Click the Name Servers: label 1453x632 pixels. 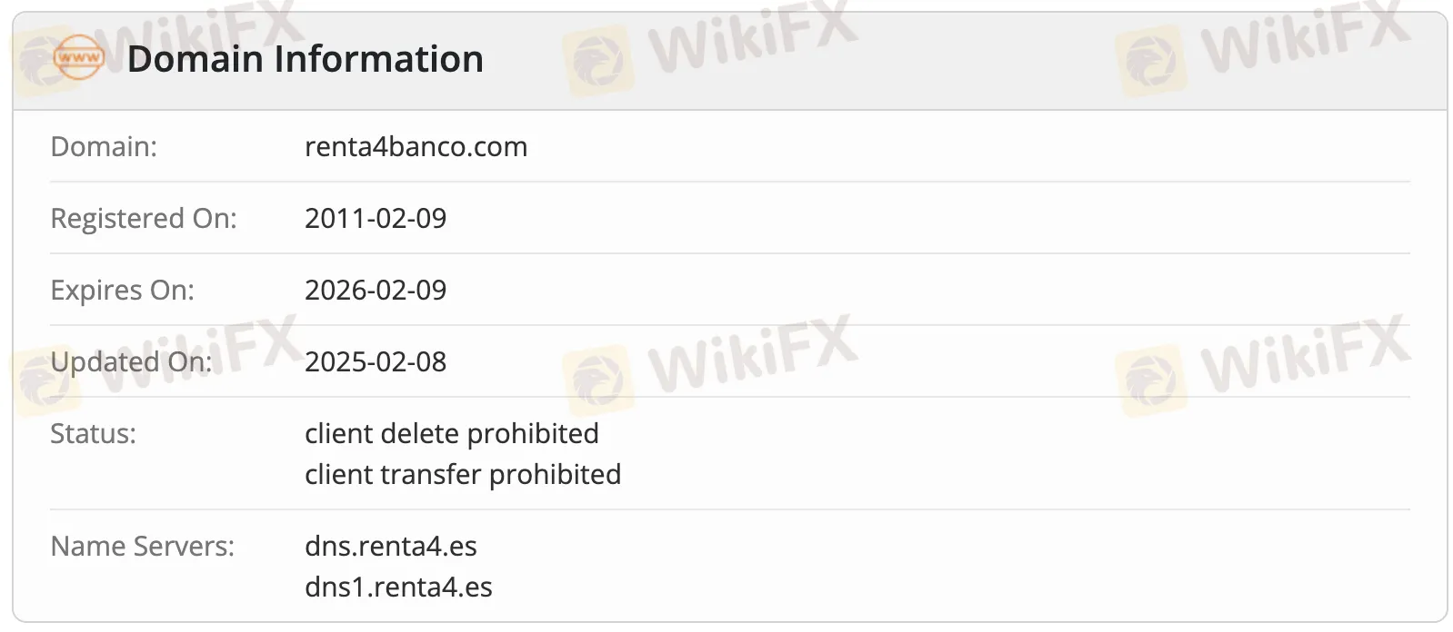point(142,546)
